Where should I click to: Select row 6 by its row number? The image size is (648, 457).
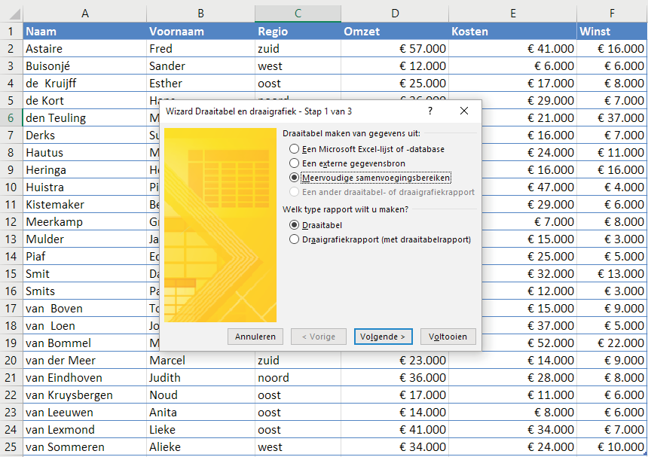click(12, 117)
